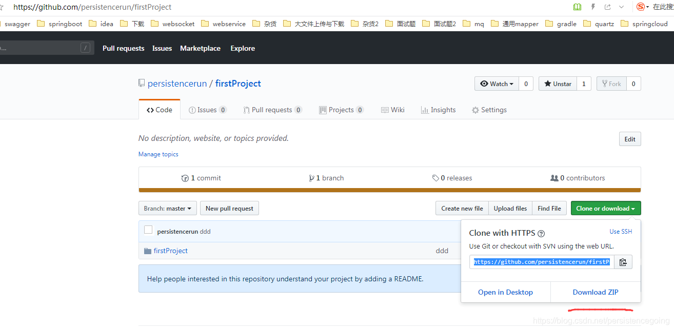Open the 大文件上传与下载 bookmark folder
674x330 pixels.
pos(313,24)
